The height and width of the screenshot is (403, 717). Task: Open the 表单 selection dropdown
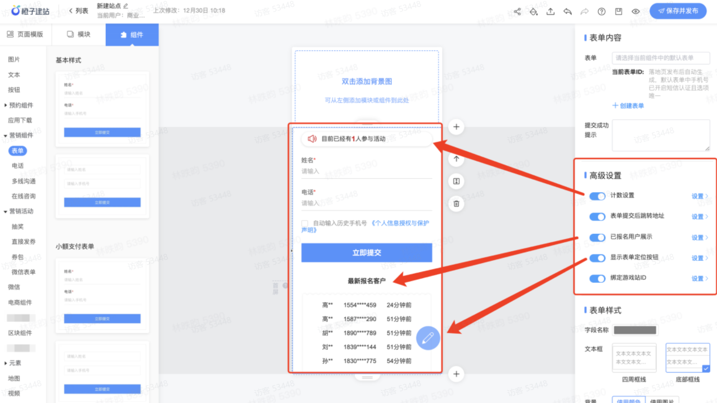662,58
